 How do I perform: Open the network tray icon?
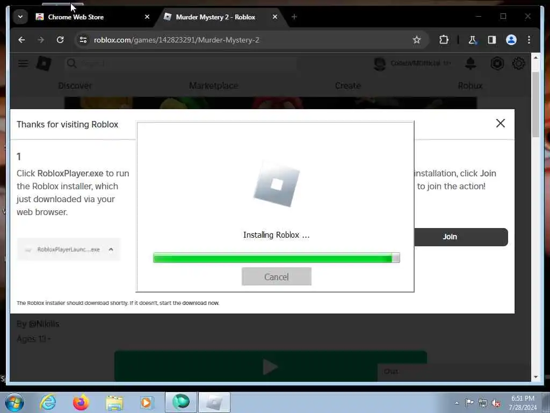tap(483, 403)
